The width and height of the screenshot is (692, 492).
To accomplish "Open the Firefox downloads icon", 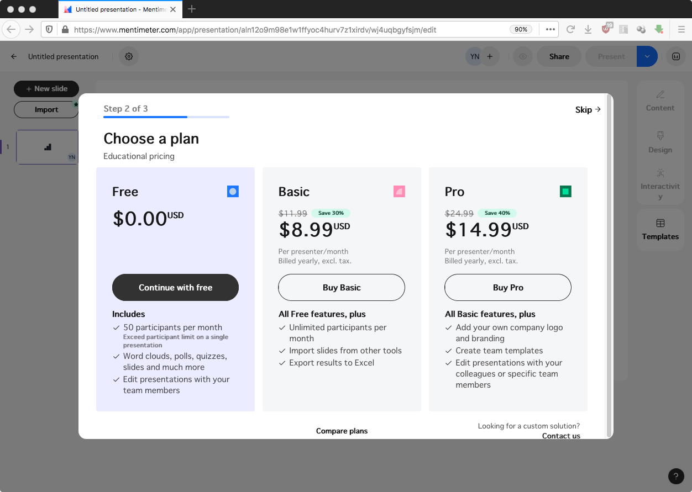I will point(588,29).
